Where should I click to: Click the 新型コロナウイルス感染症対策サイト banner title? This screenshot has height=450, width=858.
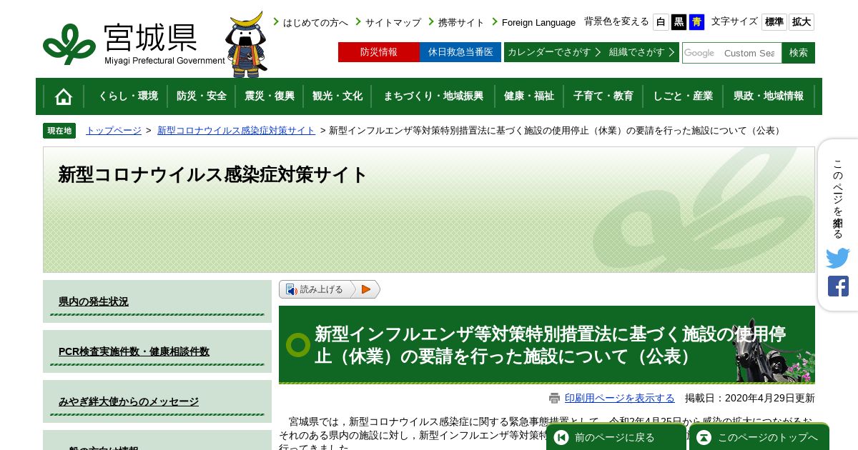click(x=213, y=175)
